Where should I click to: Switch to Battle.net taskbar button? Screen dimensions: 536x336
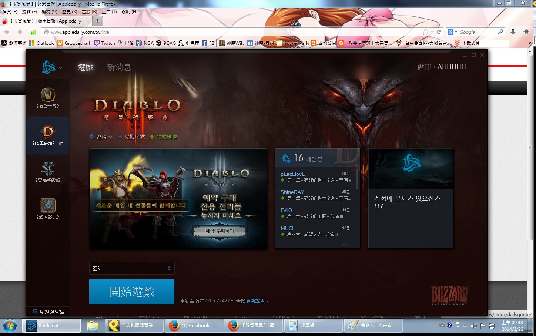click(51, 326)
